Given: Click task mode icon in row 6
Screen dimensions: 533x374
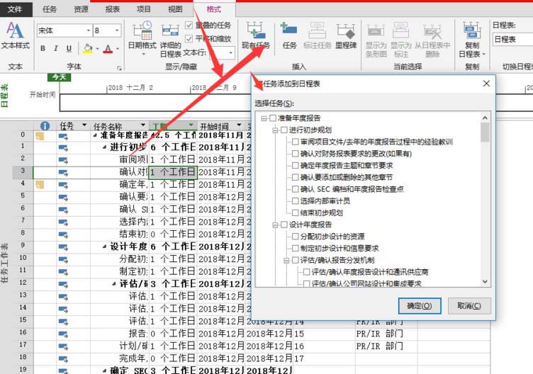Looking at the screenshot, I should click(x=63, y=210).
